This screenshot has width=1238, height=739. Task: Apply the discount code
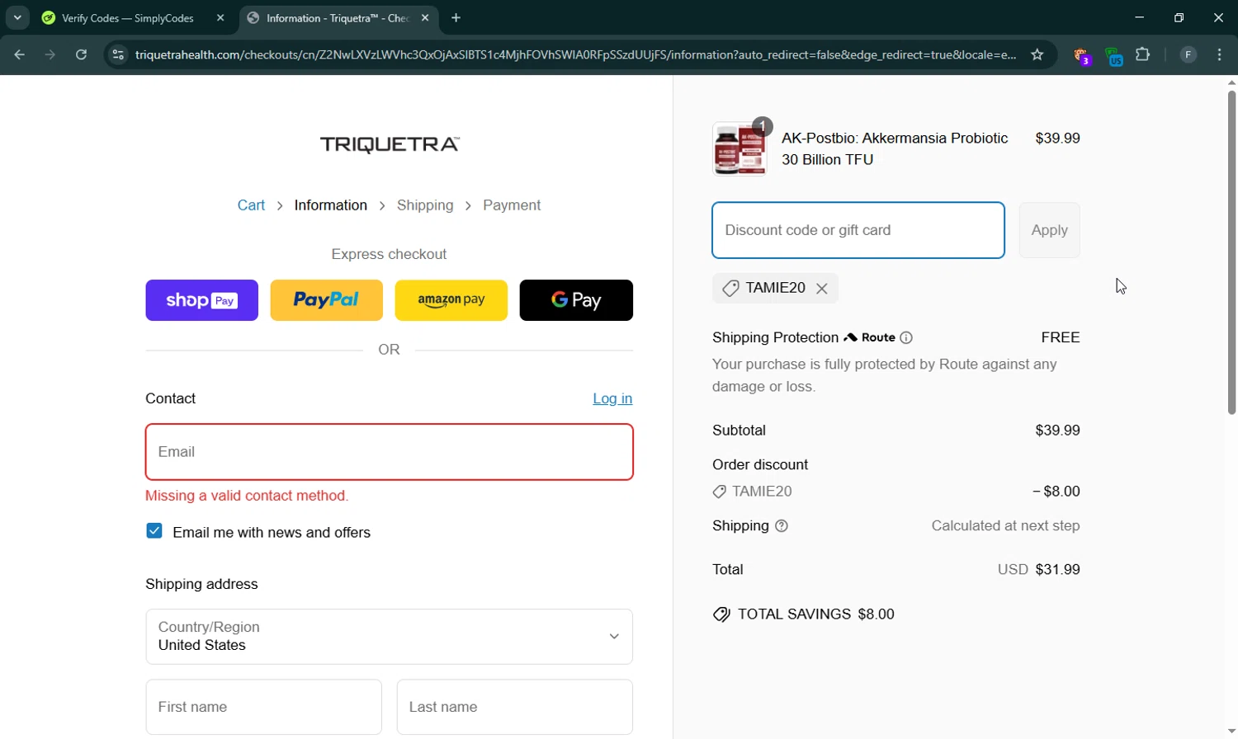point(1050,230)
